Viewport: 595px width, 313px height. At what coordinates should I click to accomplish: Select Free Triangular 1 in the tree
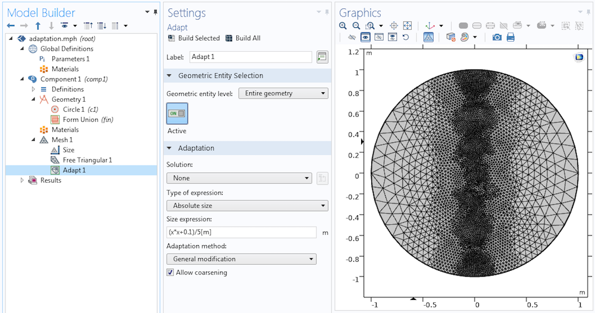pos(87,160)
